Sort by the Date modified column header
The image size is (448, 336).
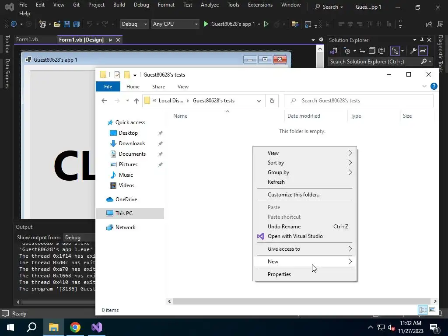[x=304, y=115]
